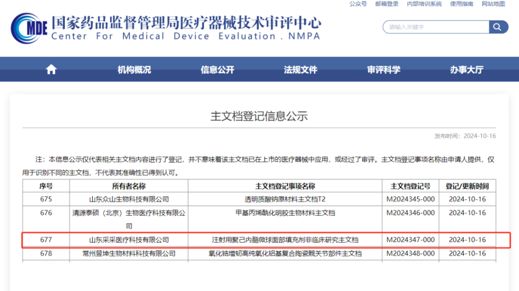Click the 序号 column header

(46, 186)
